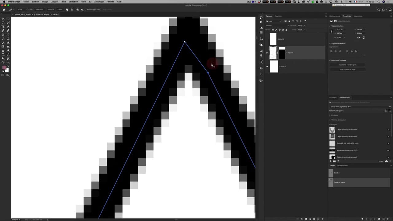Open the foreground color swatch

[x=4, y=68]
